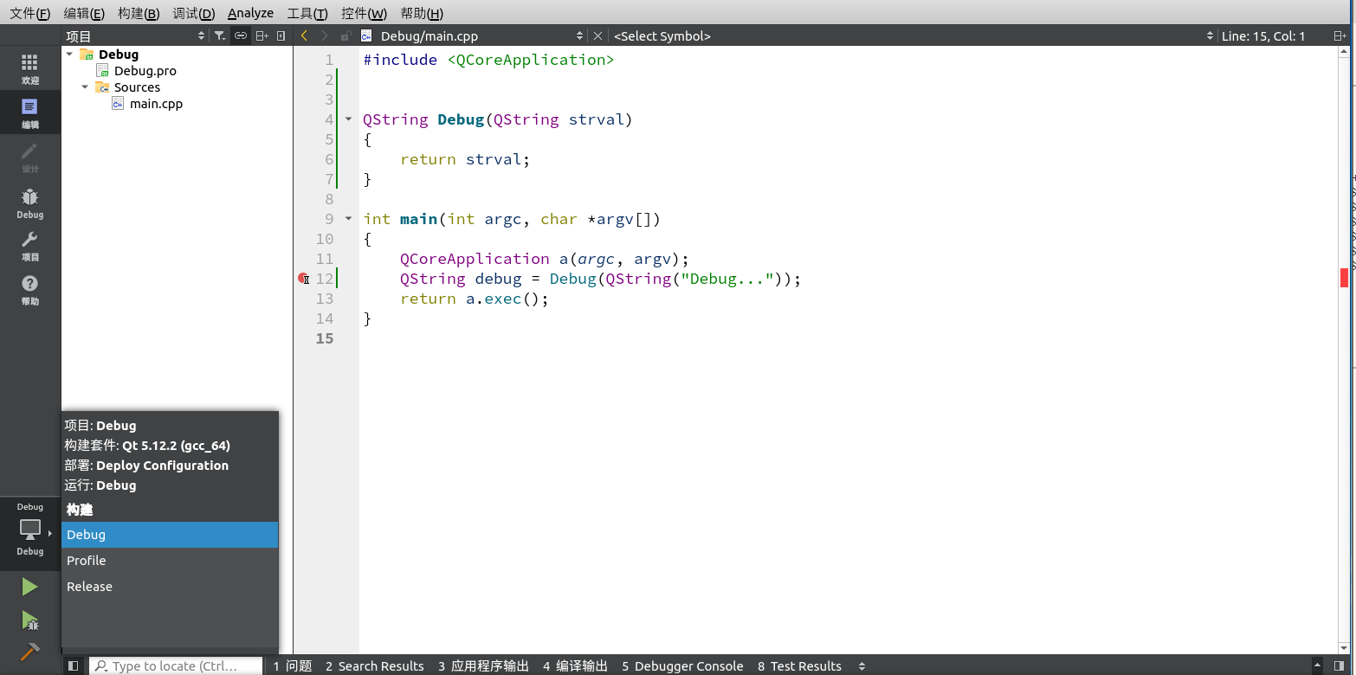Image resolution: width=1356 pixels, height=675 pixels.
Task: Navigate back using the yellow left arrow
Action: (x=303, y=35)
